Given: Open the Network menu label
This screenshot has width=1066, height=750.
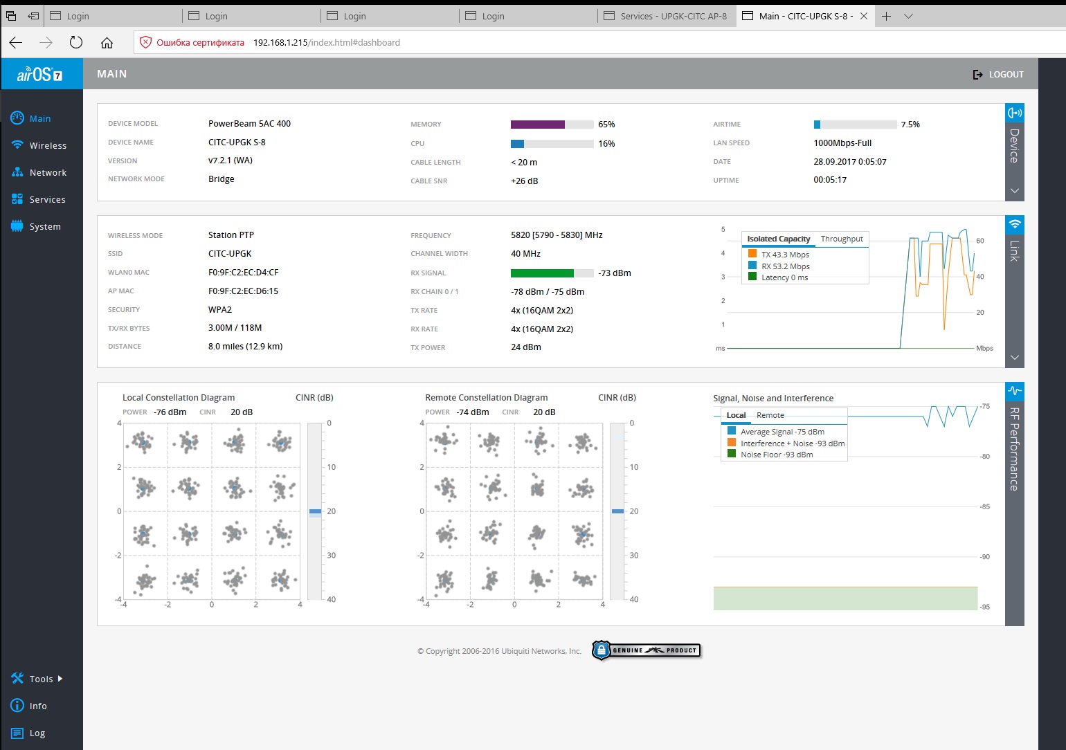Looking at the screenshot, I should pos(48,172).
